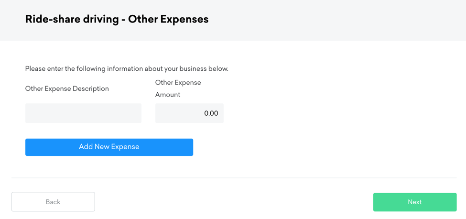The width and height of the screenshot is (466, 219).
Task: Click the 'Other Expense Description' label
Action: [67, 89]
